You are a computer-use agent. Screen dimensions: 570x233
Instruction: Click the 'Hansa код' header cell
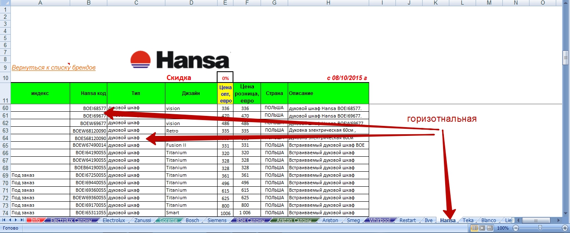[89, 93]
